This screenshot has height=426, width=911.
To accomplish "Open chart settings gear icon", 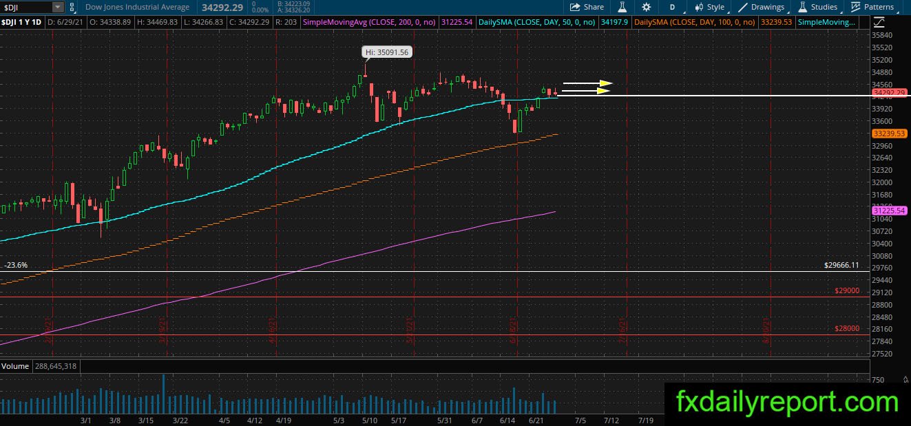I will coord(646,7).
